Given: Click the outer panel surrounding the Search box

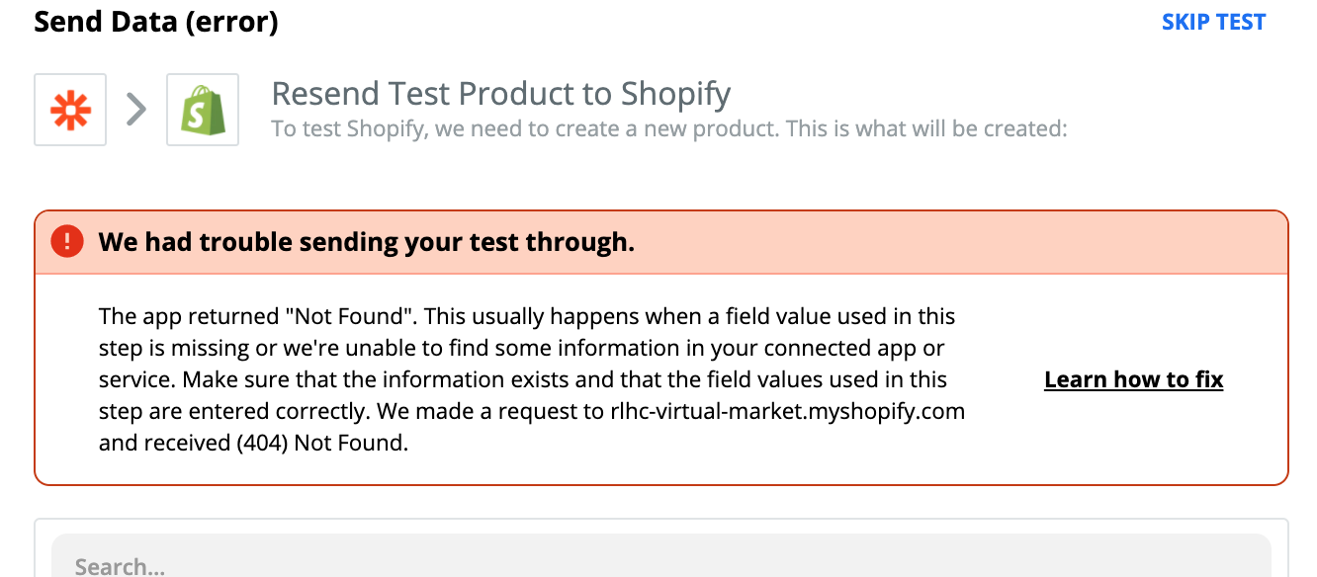Looking at the screenshot, I should [660, 547].
